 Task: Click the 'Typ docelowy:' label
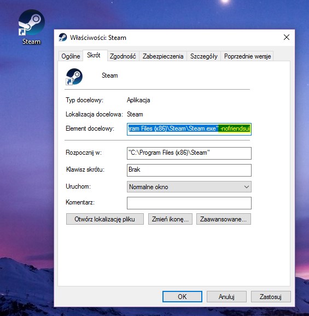[x=84, y=100]
